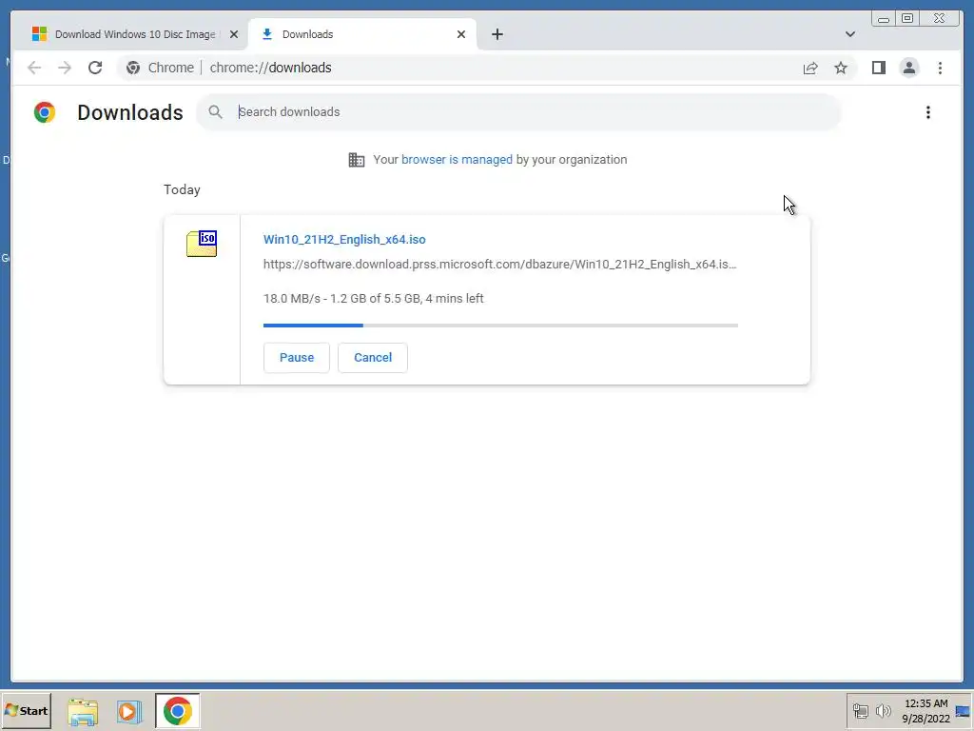The width and height of the screenshot is (974, 731).
Task: Click the Today date heading
Action: (182, 189)
